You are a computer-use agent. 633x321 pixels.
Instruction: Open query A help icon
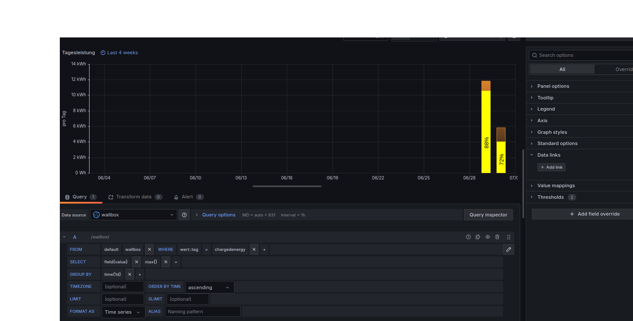[469, 237]
